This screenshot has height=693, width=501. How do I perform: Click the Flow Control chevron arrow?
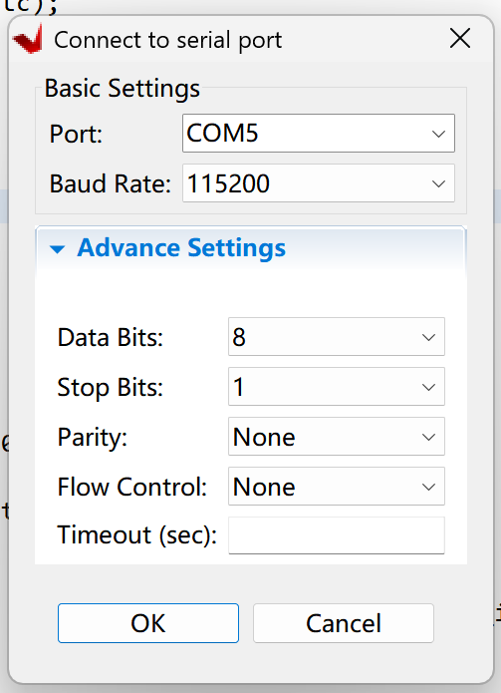(x=428, y=487)
